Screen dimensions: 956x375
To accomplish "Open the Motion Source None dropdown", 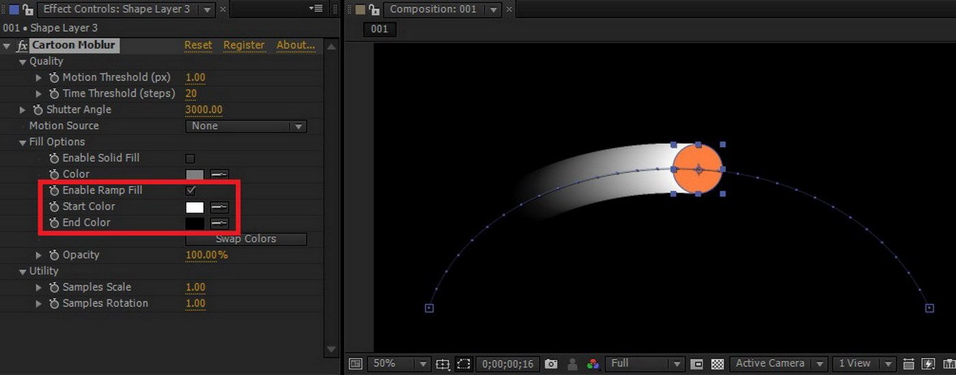I will [x=246, y=126].
